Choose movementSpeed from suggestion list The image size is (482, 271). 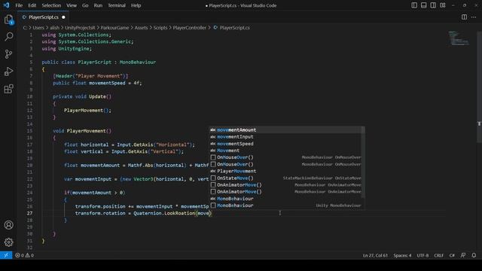pos(286,144)
